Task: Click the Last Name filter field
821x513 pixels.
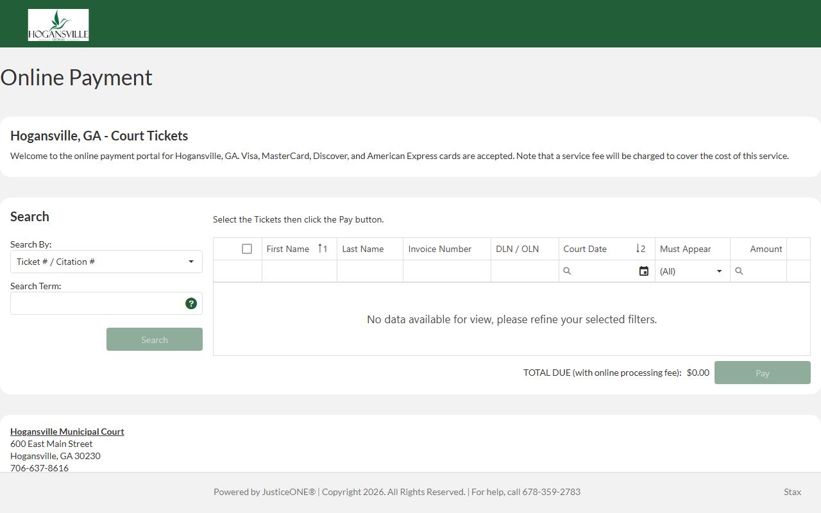Action: tap(370, 271)
